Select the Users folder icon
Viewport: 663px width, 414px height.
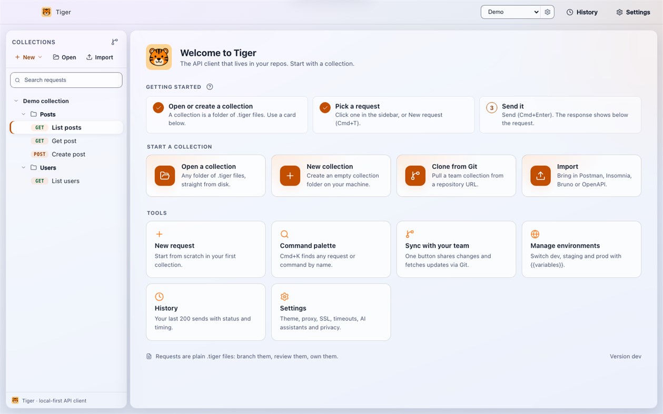[34, 168]
